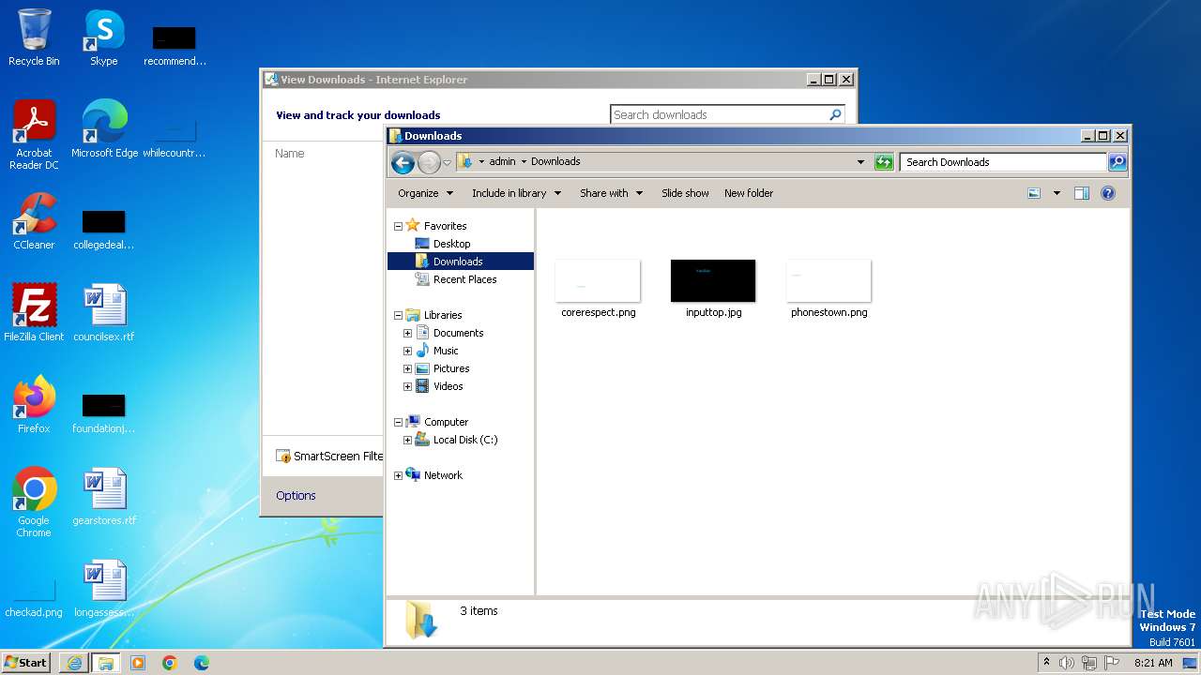Click Action Center flag tray icon
1201x675 pixels.
tap(1112, 663)
